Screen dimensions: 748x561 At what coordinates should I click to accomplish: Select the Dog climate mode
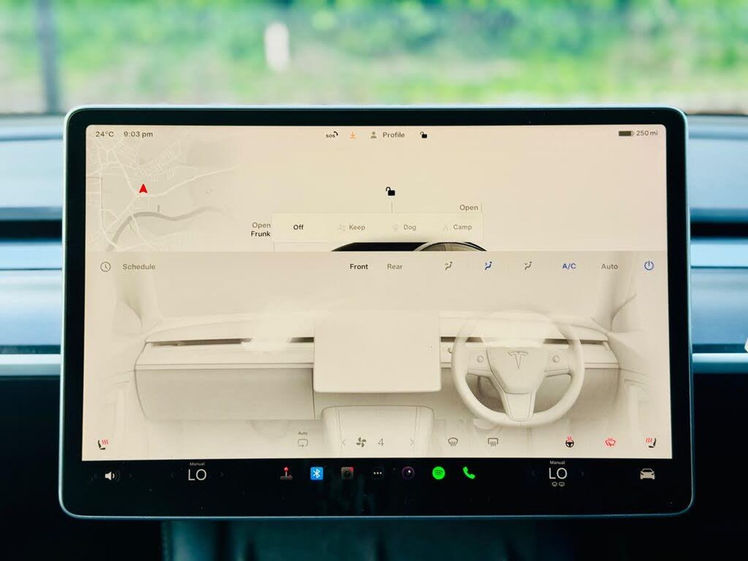(x=404, y=228)
